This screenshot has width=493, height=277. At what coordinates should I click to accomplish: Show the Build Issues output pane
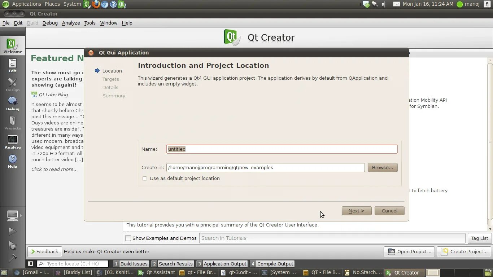131,264
